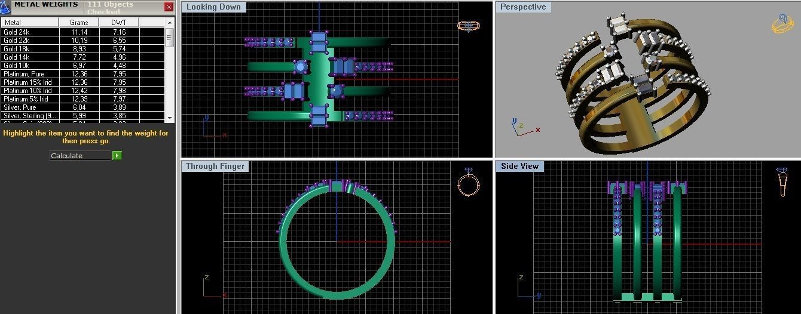Sort by the Metal column header
801x314 pixels.
(x=30, y=22)
